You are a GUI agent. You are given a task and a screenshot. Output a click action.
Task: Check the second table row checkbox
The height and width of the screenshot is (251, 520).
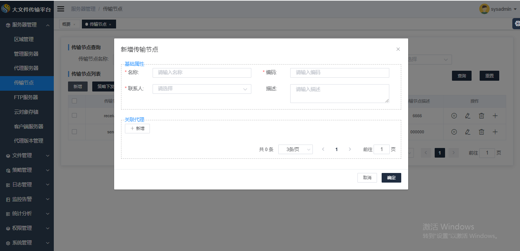[x=75, y=131]
